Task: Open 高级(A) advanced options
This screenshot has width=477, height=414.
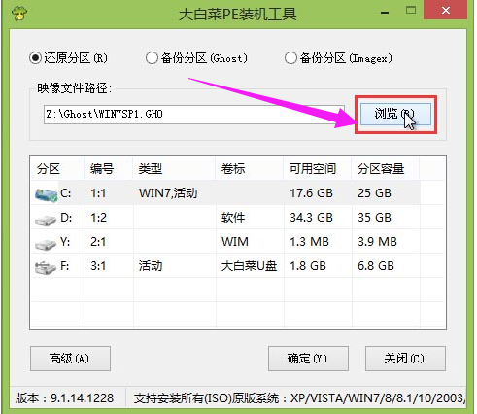Action: 70,359
